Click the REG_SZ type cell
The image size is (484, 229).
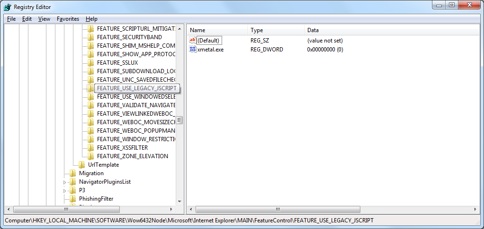(x=261, y=40)
